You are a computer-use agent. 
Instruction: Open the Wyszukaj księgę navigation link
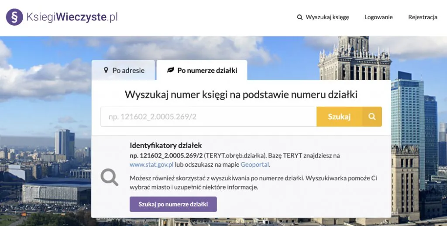click(x=327, y=17)
